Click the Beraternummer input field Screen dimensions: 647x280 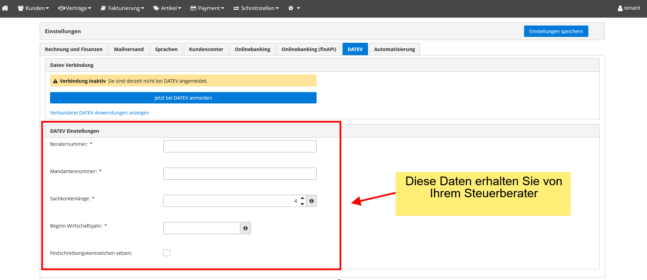[240, 146]
